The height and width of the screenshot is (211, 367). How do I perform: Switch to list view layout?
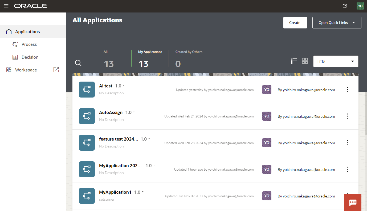coord(294,61)
